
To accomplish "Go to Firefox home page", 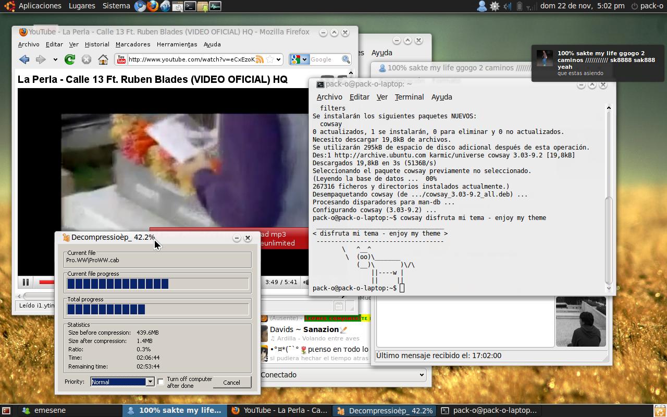I will 103,59.
